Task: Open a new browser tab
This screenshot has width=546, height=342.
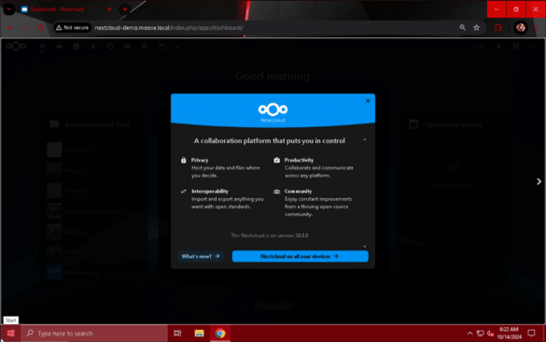Action: (124, 9)
